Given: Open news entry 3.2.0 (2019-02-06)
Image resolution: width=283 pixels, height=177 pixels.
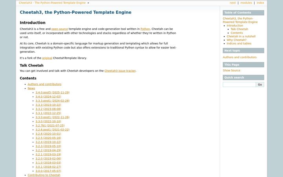Looking at the screenshot, I should click(48, 159).
